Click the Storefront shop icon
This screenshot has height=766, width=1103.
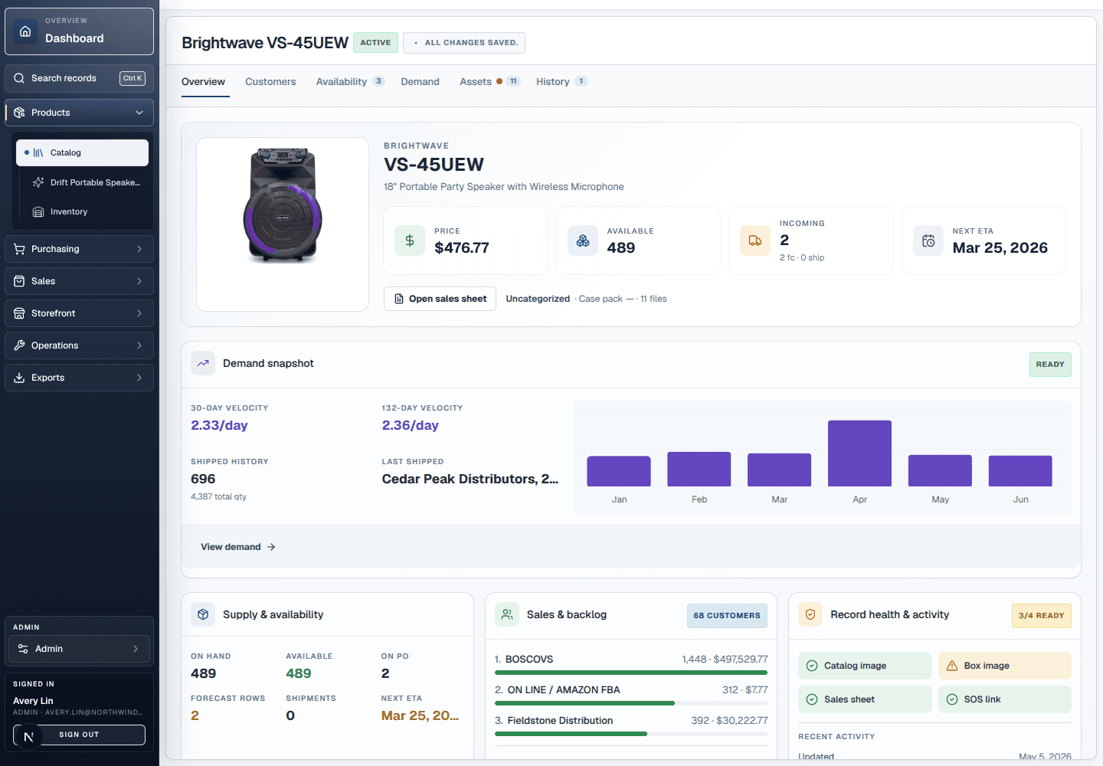coord(19,313)
